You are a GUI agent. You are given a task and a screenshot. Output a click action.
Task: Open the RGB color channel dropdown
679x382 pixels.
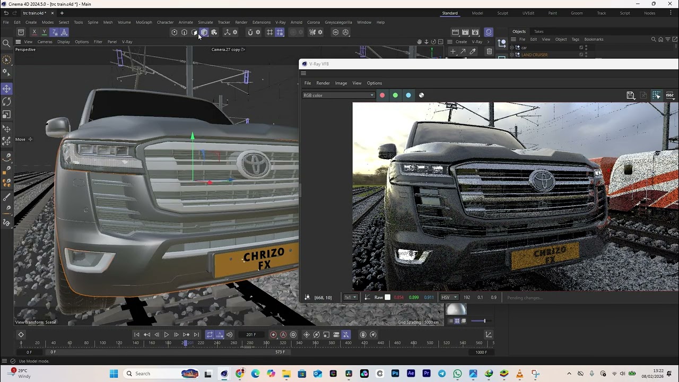(x=338, y=95)
